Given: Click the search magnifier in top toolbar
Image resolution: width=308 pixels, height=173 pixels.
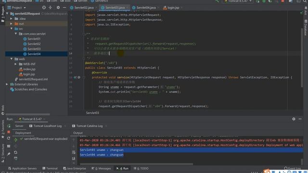Looking at the screenshot, I should point(305,1).
